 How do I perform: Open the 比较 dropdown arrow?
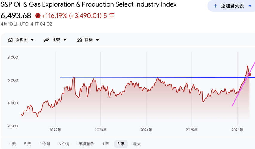point(65,40)
